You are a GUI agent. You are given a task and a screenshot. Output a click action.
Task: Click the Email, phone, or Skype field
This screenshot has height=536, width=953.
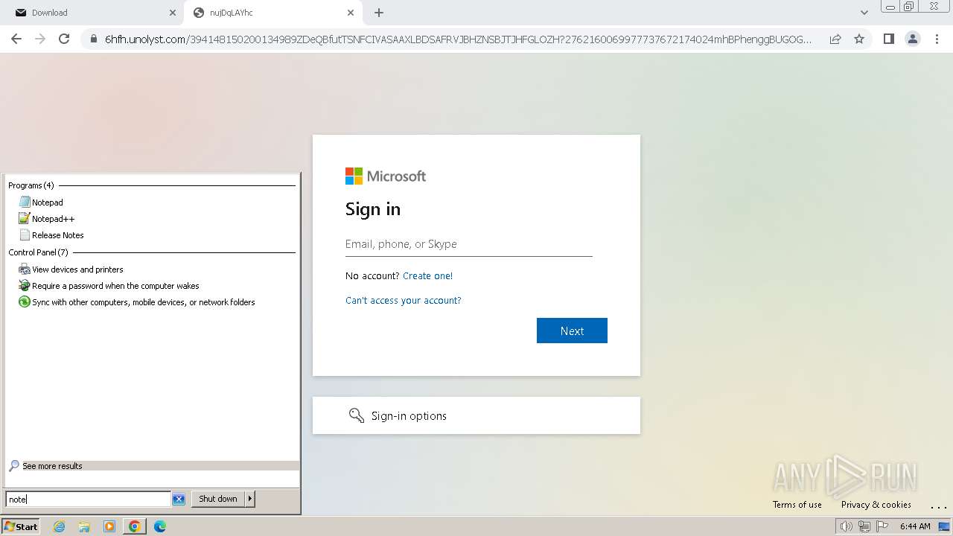click(x=469, y=244)
